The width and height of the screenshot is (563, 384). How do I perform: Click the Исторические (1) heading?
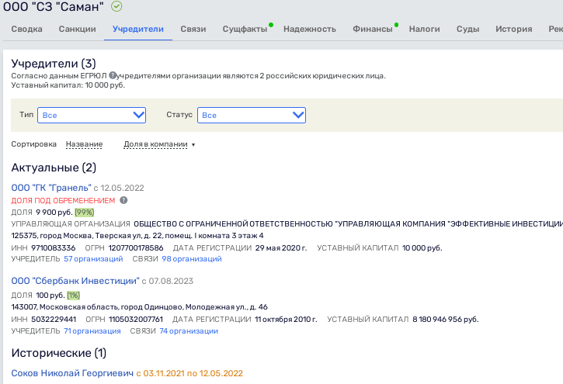[59, 353]
